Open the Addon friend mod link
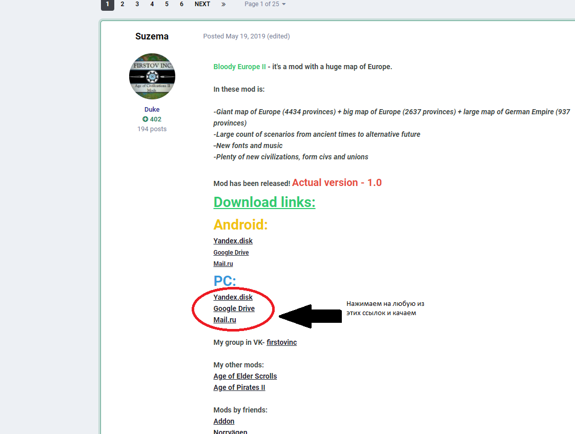 click(x=223, y=421)
